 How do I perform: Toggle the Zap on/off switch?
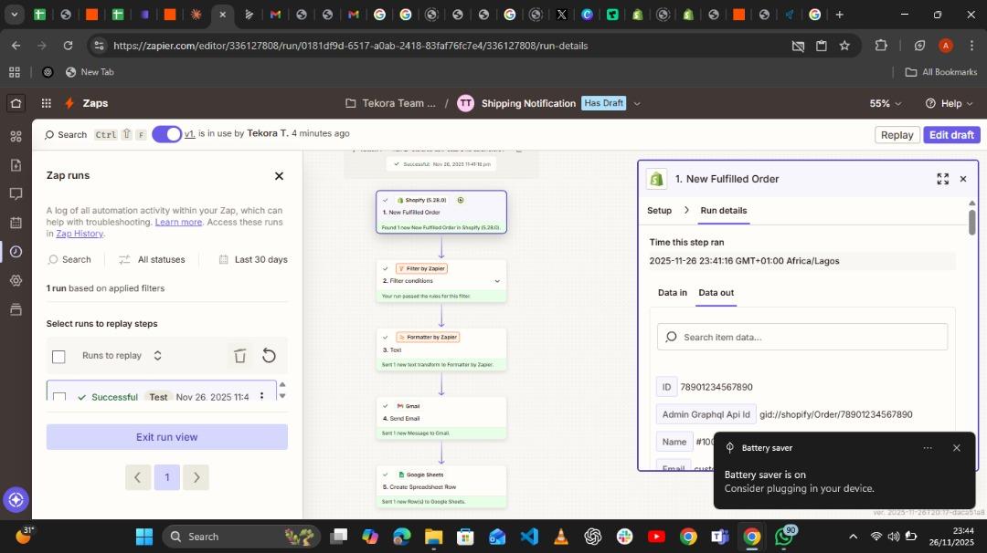(167, 134)
